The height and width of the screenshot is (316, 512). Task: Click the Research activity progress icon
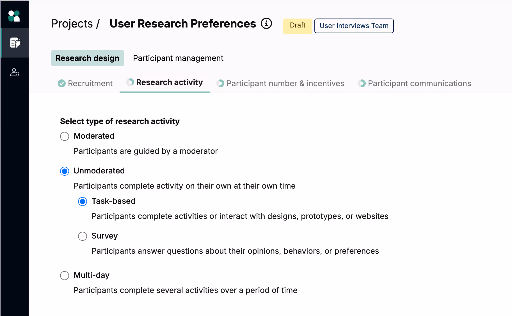coord(130,82)
